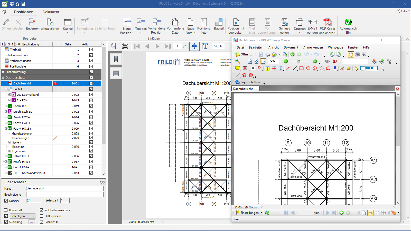Open the Positionsliste ribbon button
This screenshot has height=231, width=411.
pyautogui.click(x=203, y=26)
